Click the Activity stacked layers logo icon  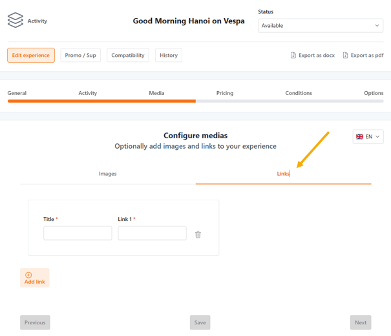[x=16, y=21]
